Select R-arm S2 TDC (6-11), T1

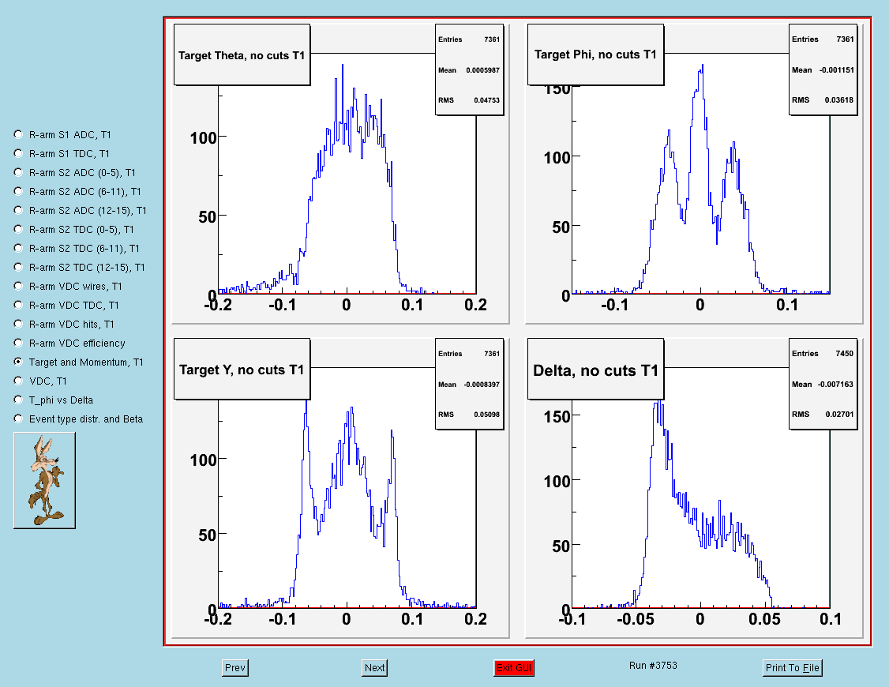pos(18,248)
